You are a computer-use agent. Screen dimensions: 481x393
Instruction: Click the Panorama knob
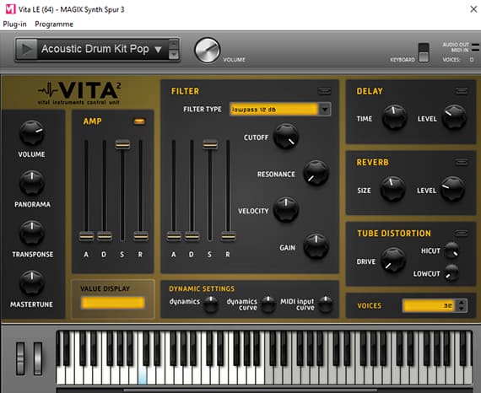[32, 183]
